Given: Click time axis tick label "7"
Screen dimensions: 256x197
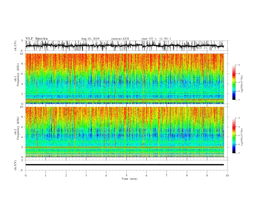Looking at the screenshot, I should pyautogui.click(x=167, y=175).
